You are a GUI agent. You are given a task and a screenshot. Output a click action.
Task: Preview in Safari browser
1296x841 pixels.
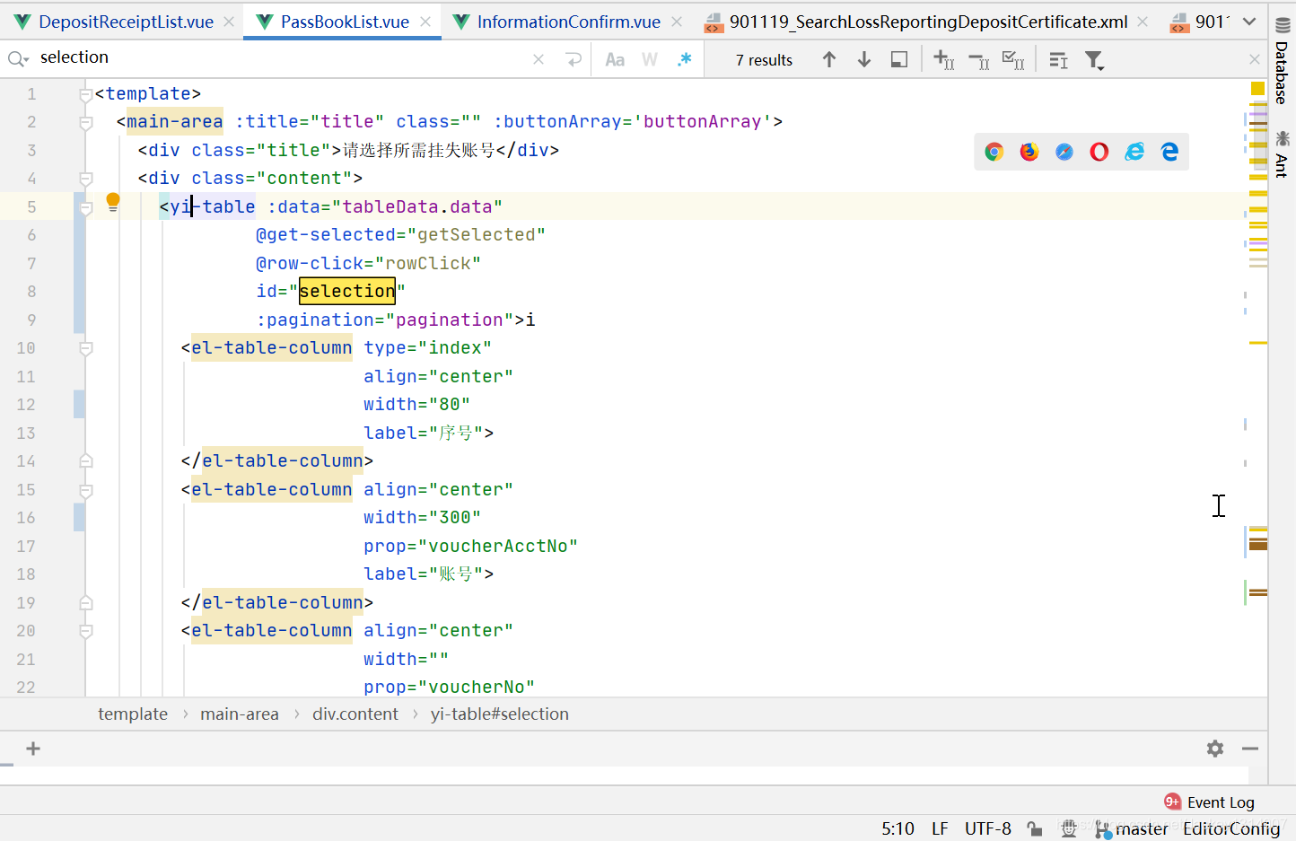point(1064,152)
